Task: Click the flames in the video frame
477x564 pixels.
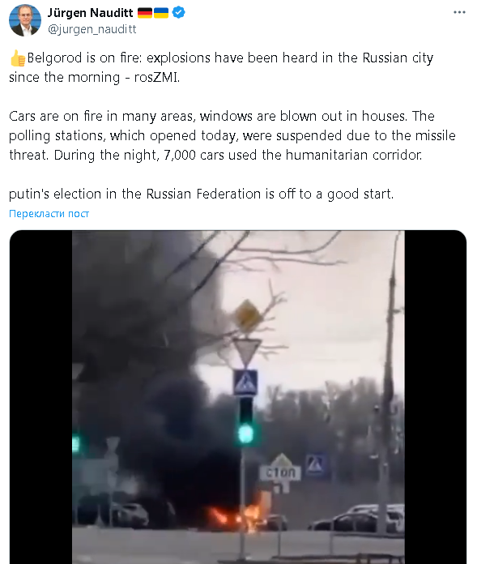Action: (x=237, y=515)
